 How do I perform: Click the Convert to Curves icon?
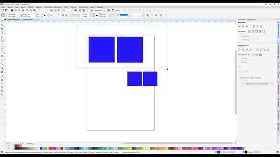[x=161, y=15]
